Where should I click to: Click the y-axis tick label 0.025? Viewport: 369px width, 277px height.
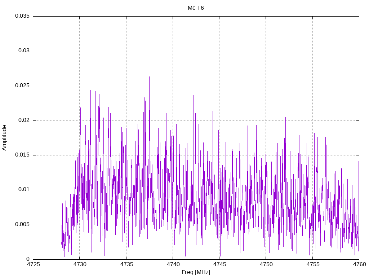tap(22, 85)
